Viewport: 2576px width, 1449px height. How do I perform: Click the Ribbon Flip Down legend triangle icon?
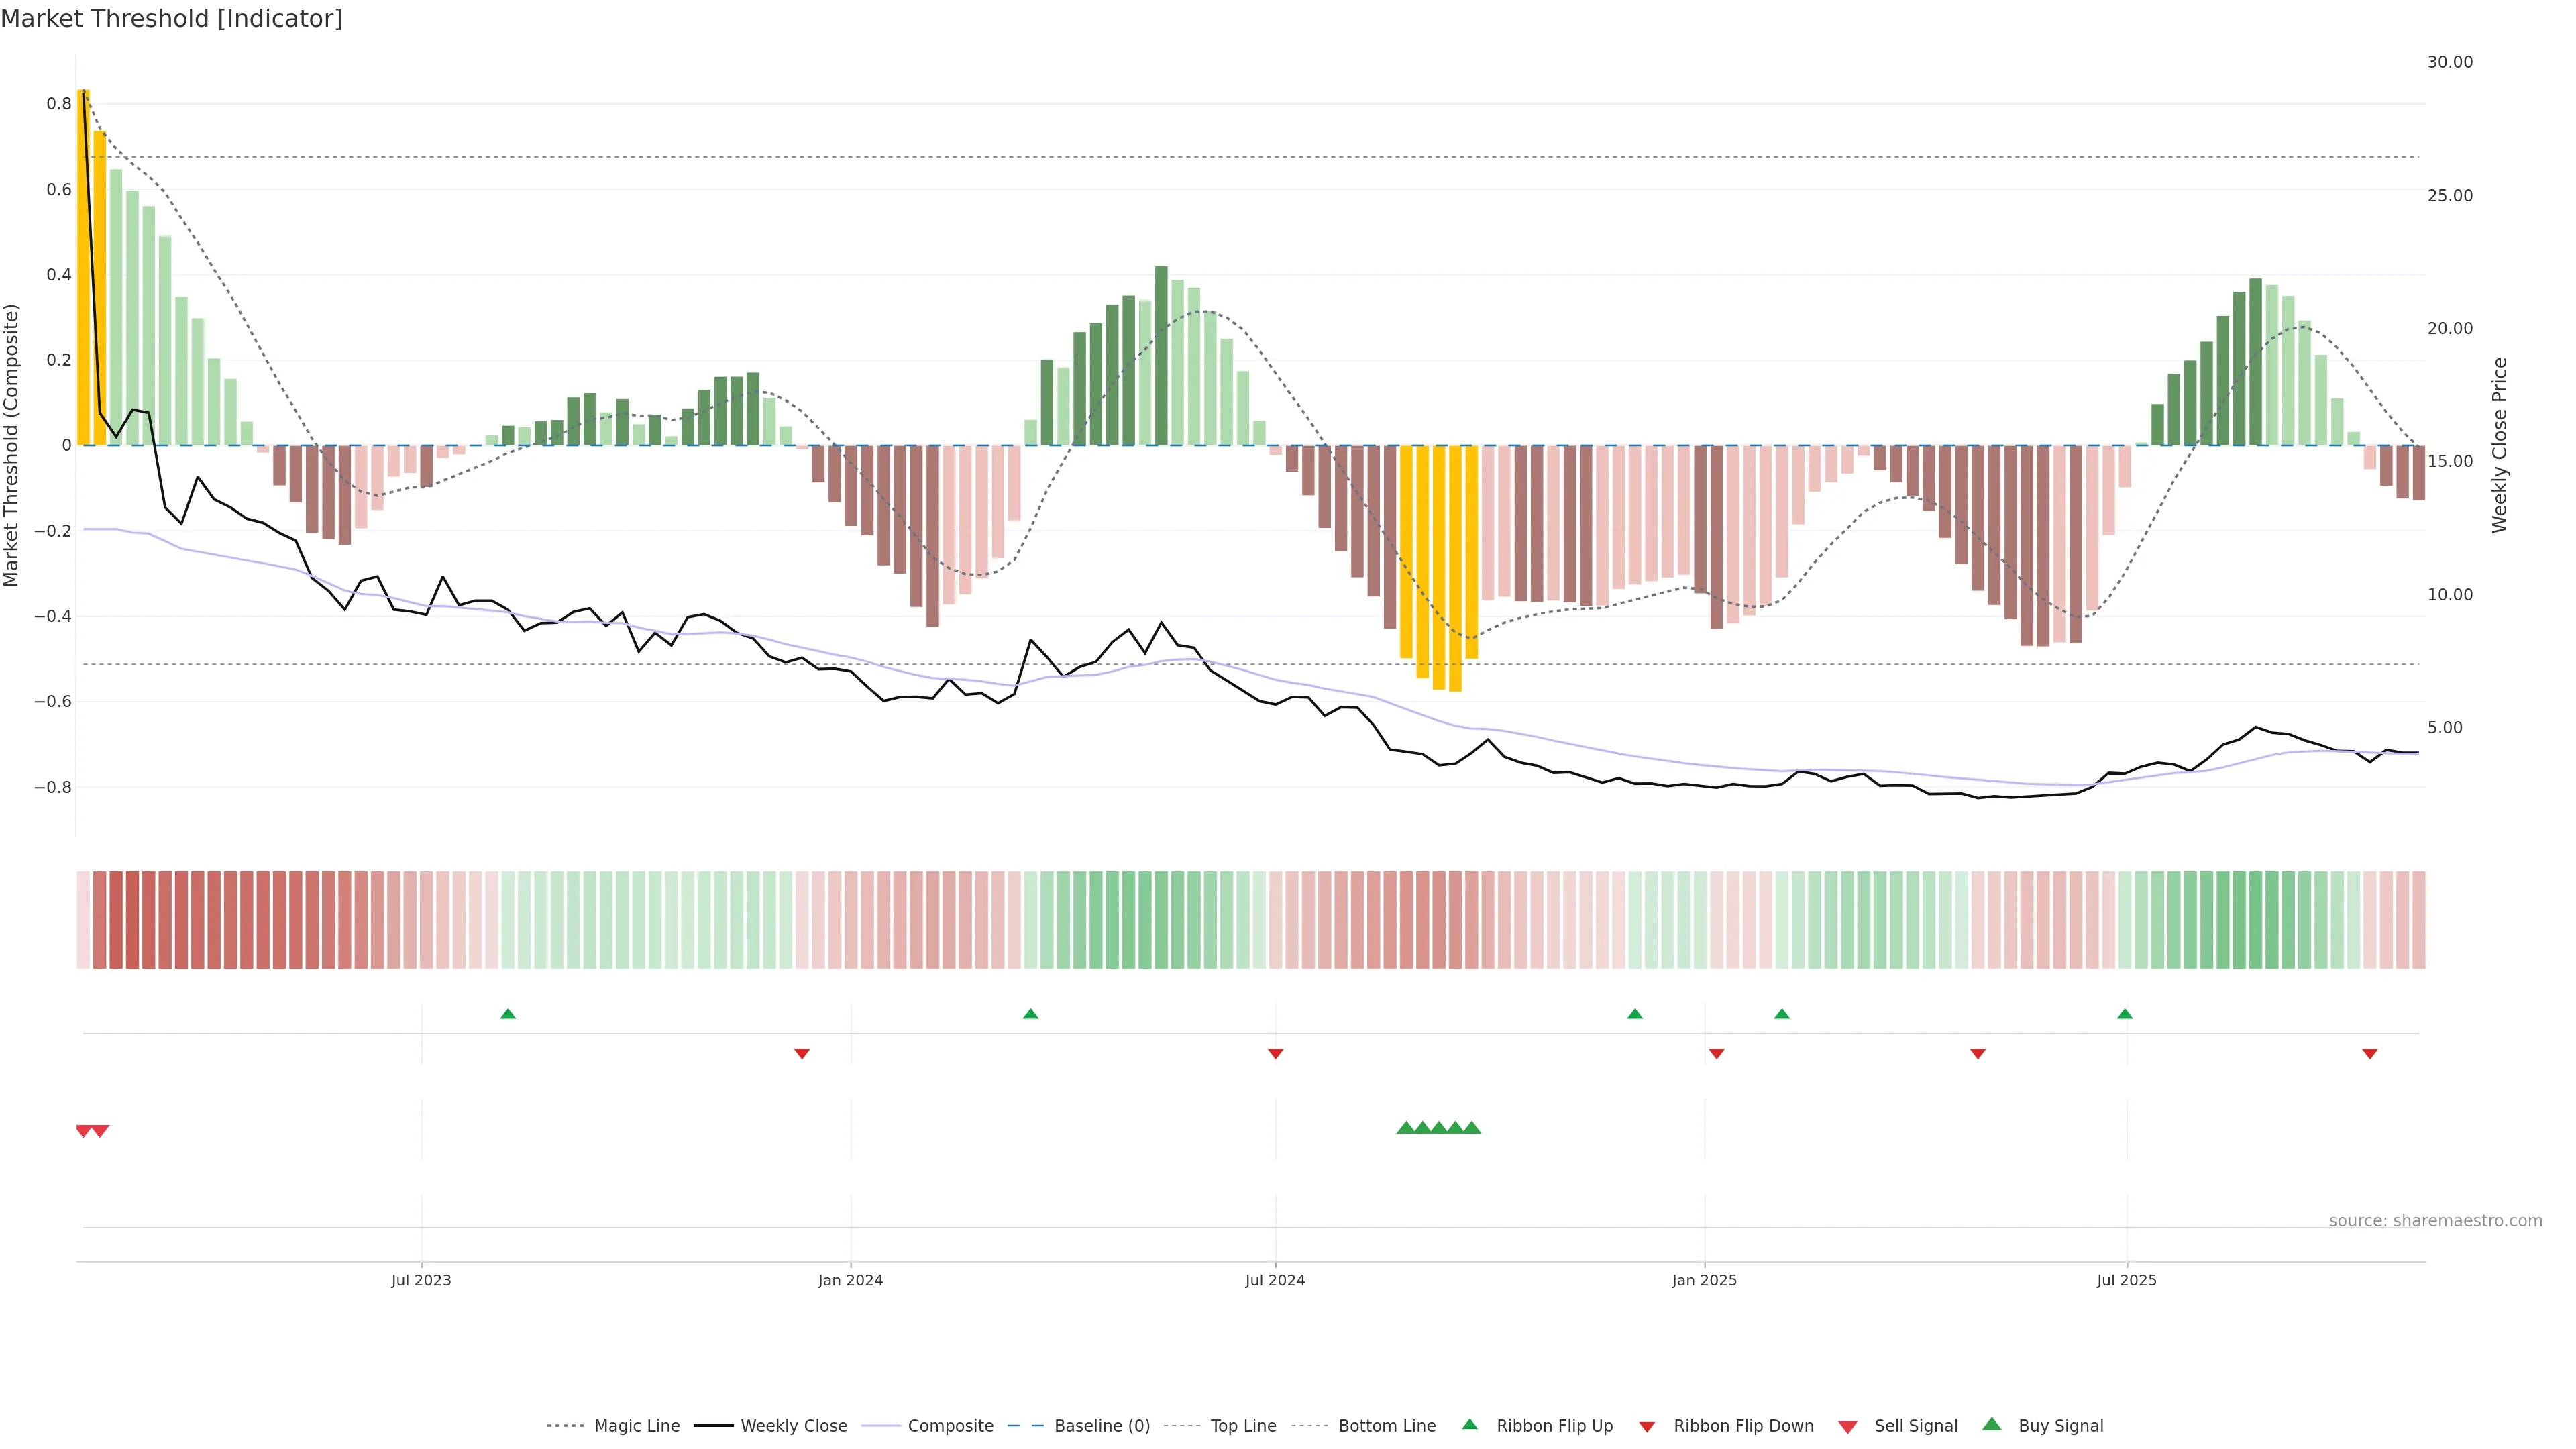(1647, 1427)
